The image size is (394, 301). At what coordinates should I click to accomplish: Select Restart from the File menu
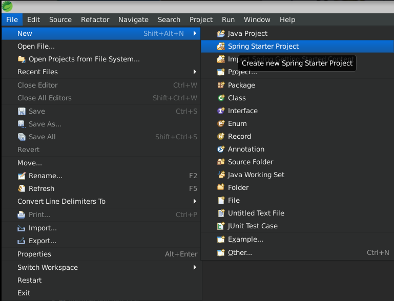[x=29, y=280]
